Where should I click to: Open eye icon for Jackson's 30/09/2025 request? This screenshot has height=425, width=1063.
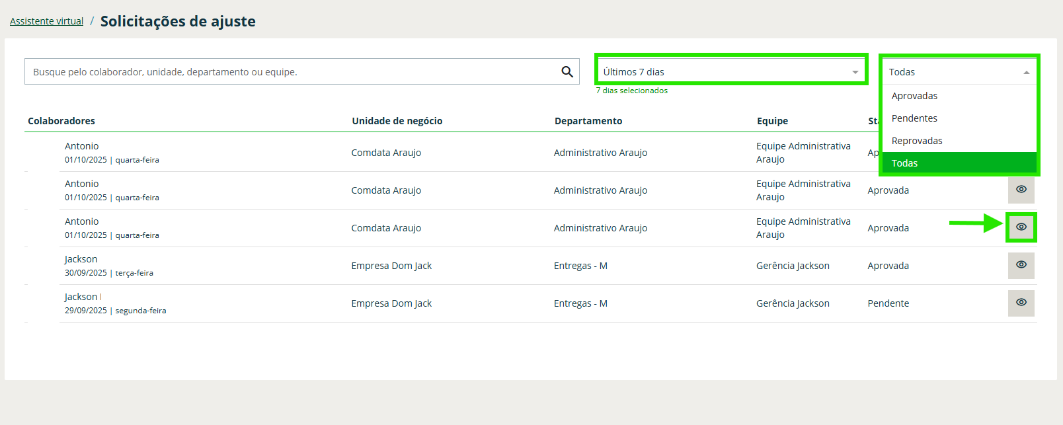point(1021,265)
